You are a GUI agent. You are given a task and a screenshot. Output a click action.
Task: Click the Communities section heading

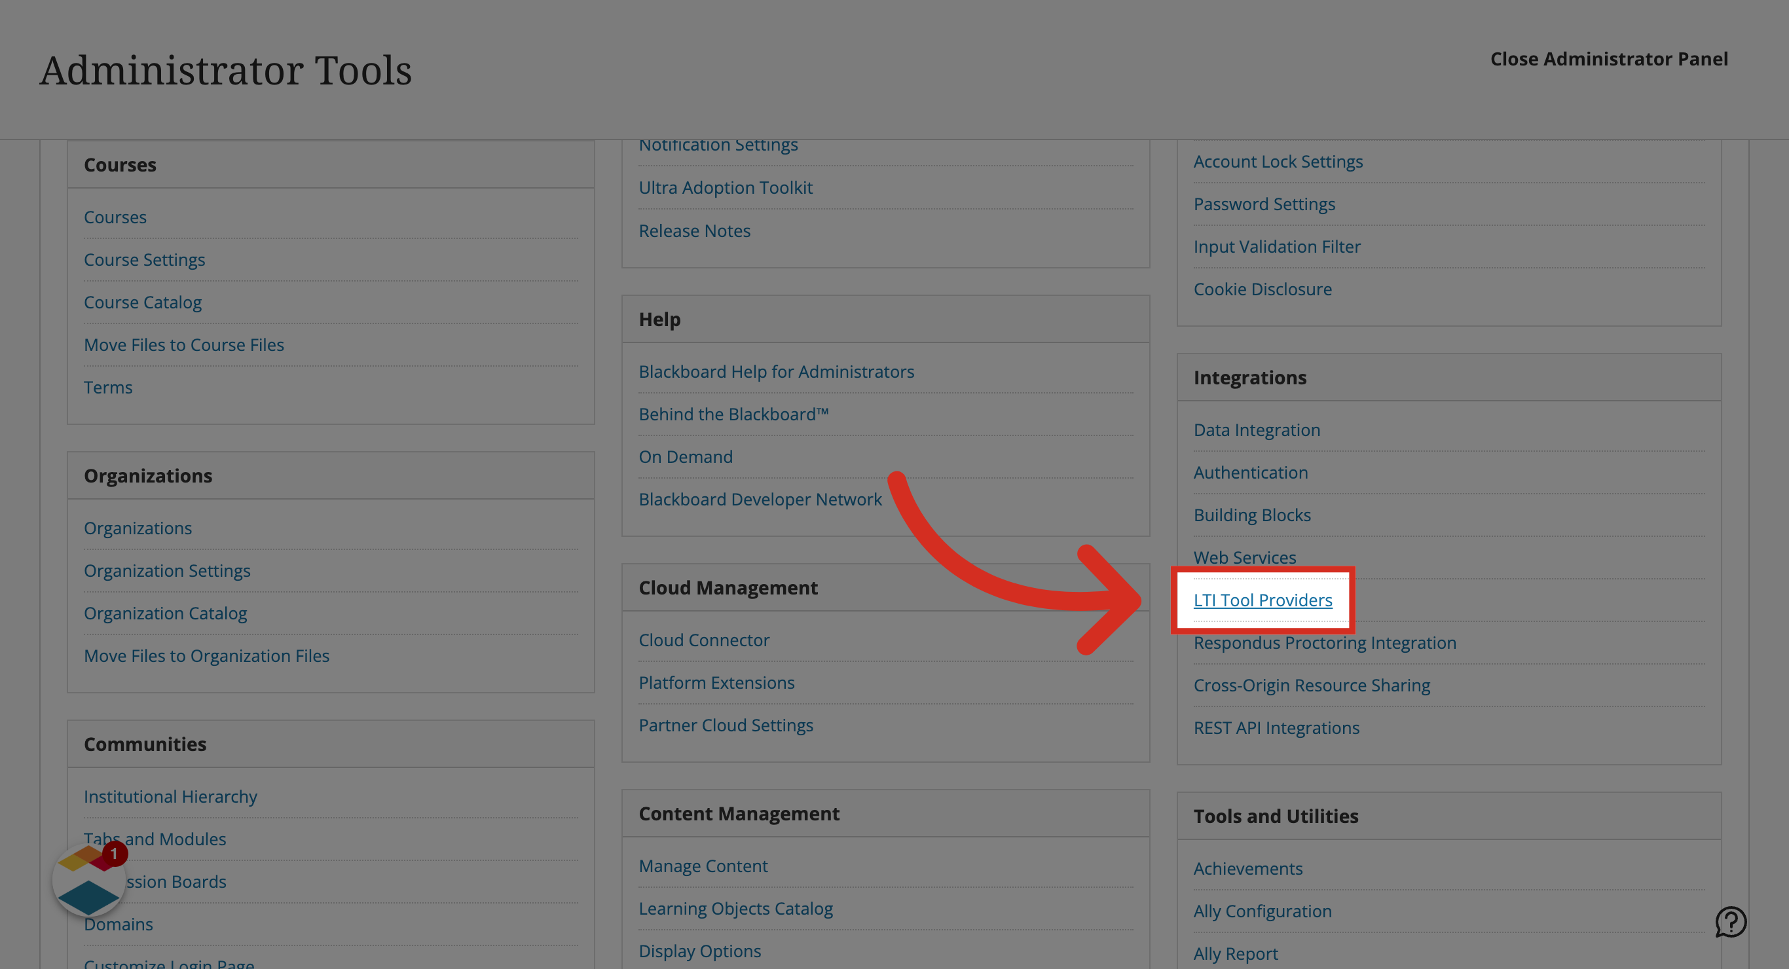[145, 744]
